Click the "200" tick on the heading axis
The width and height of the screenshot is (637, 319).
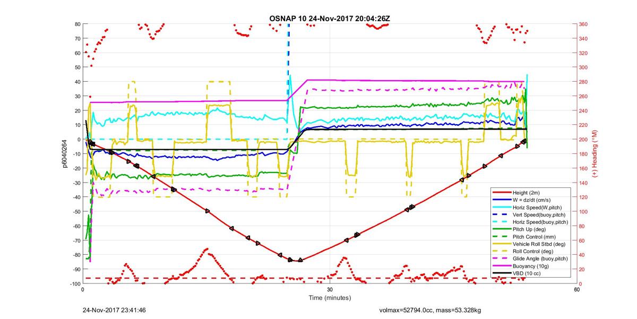click(583, 140)
